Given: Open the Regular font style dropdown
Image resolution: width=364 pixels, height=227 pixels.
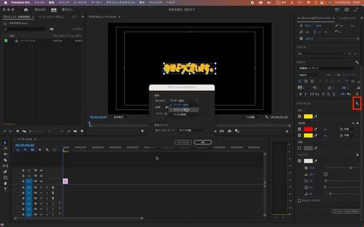Looking at the screenshot, I should coord(310,75).
